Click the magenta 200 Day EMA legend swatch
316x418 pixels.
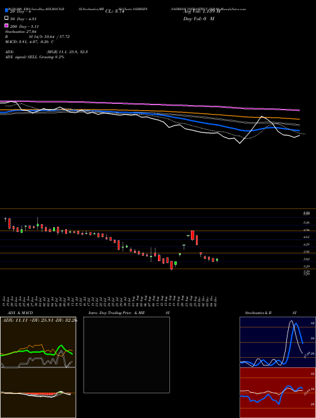[x=6, y=25]
